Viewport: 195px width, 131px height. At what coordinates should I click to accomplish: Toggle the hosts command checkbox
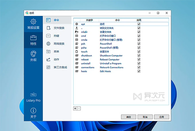(139, 71)
